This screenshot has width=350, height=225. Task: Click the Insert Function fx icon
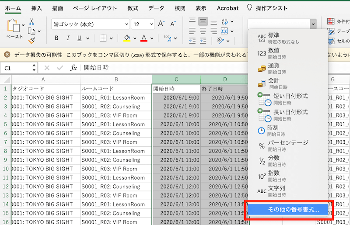click(73, 68)
